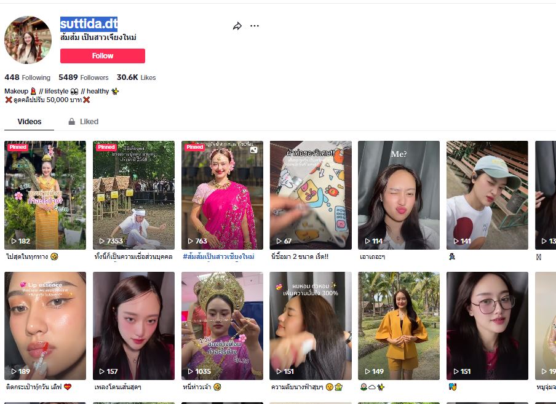Click the play icon beside 114 views
556x404 pixels.
click(x=367, y=241)
